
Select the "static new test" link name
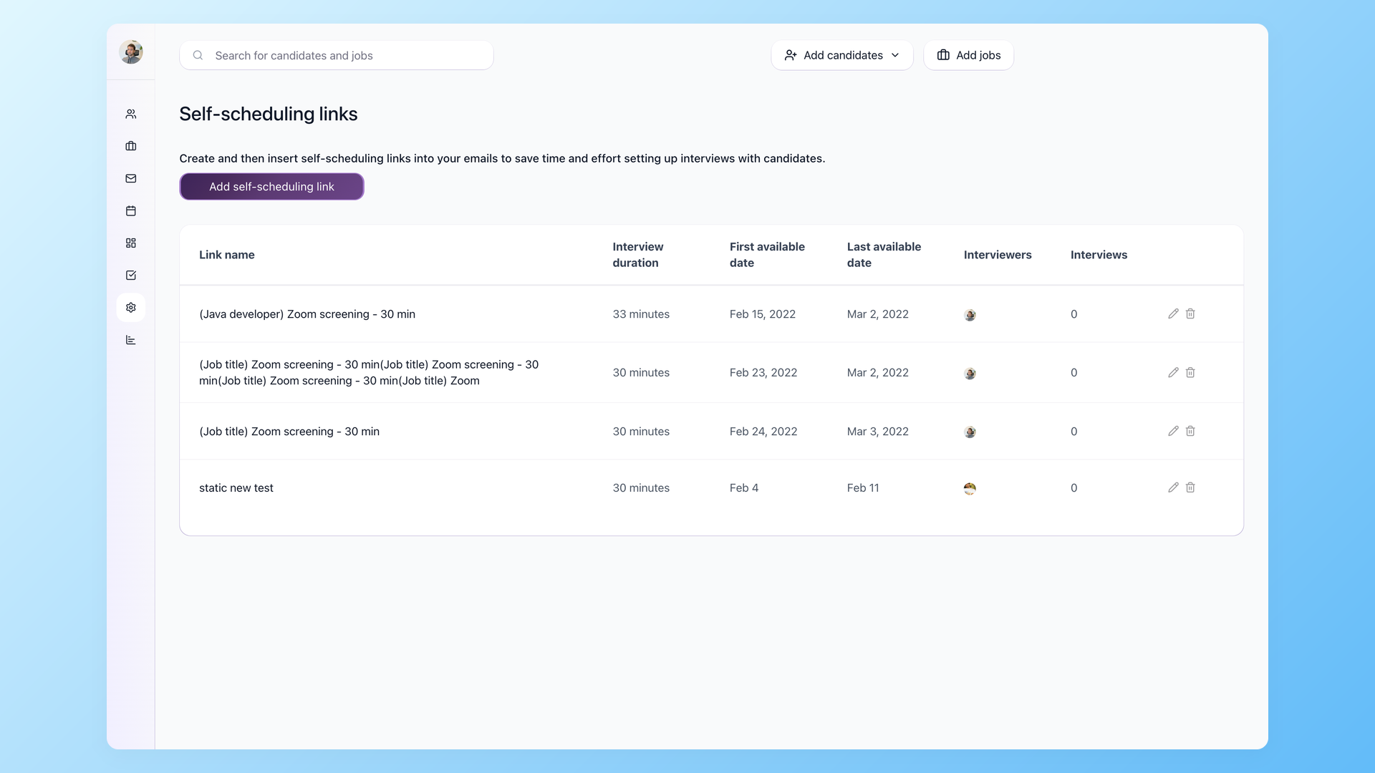click(236, 488)
